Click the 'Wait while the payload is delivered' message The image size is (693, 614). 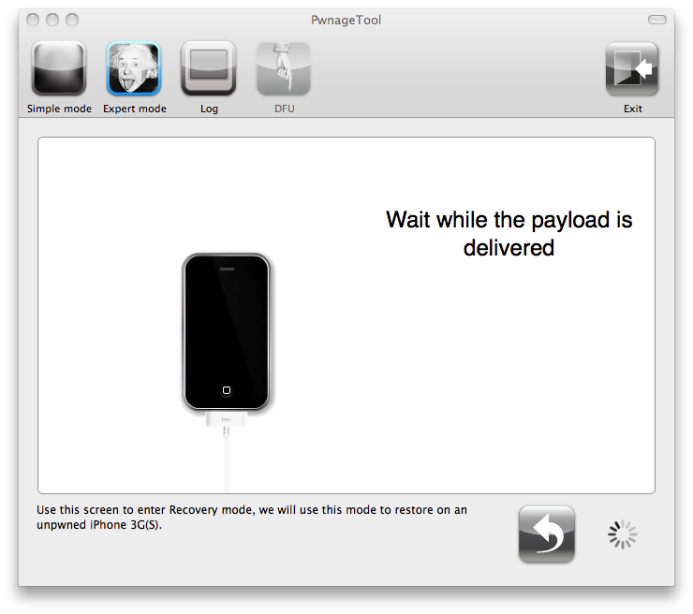coord(509,233)
